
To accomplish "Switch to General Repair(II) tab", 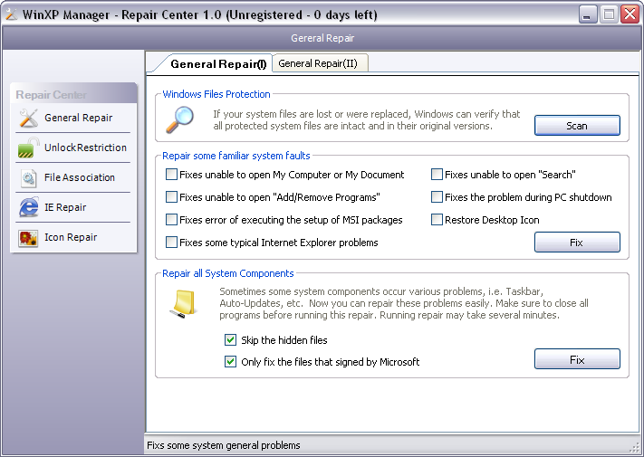I will click(x=320, y=63).
